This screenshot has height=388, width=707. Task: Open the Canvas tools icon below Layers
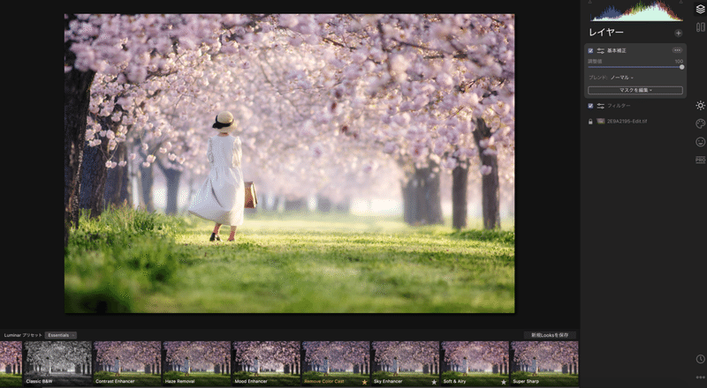pyautogui.click(x=700, y=27)
